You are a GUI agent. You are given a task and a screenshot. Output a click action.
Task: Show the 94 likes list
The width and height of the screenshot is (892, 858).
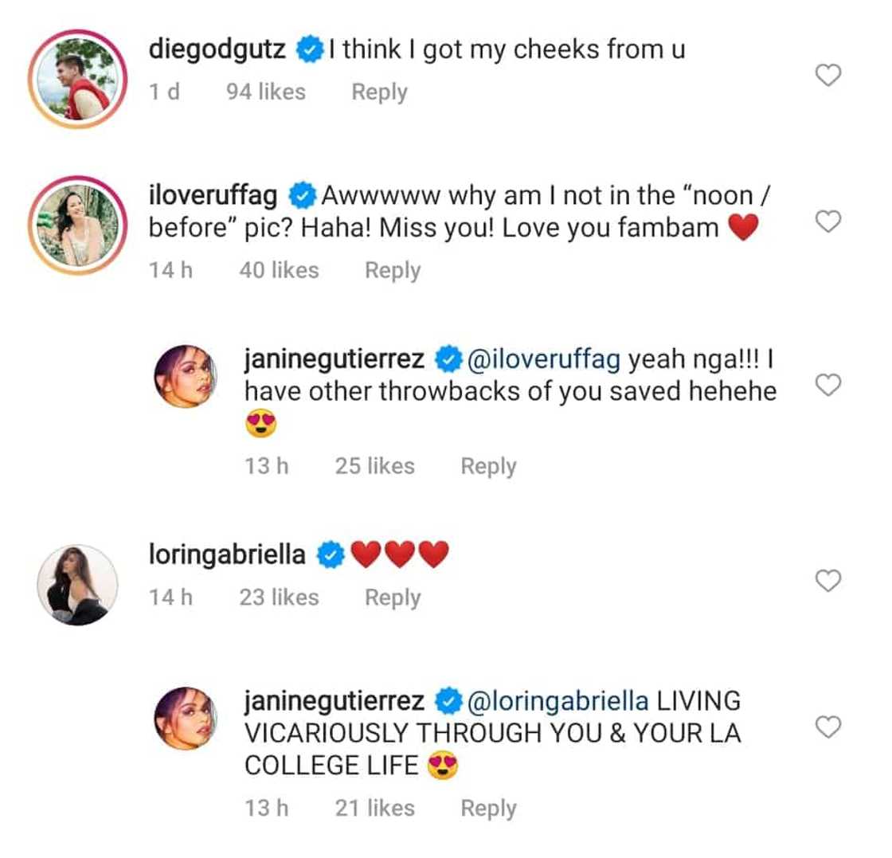(x=265, y=92)
